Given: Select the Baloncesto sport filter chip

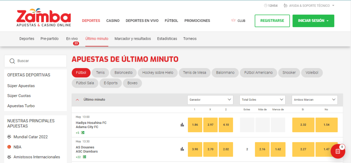Looking at the screenshot, I should pyautogui.click(x=123, y=73).
